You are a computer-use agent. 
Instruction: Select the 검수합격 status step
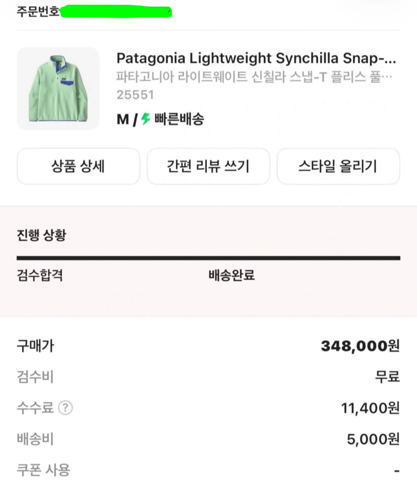pos(40,275)
